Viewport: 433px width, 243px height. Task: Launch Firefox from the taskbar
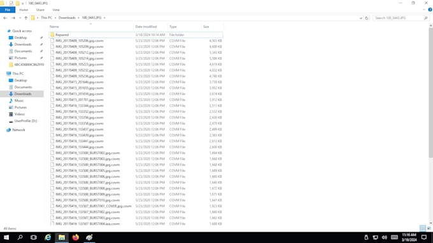[75, 237]
